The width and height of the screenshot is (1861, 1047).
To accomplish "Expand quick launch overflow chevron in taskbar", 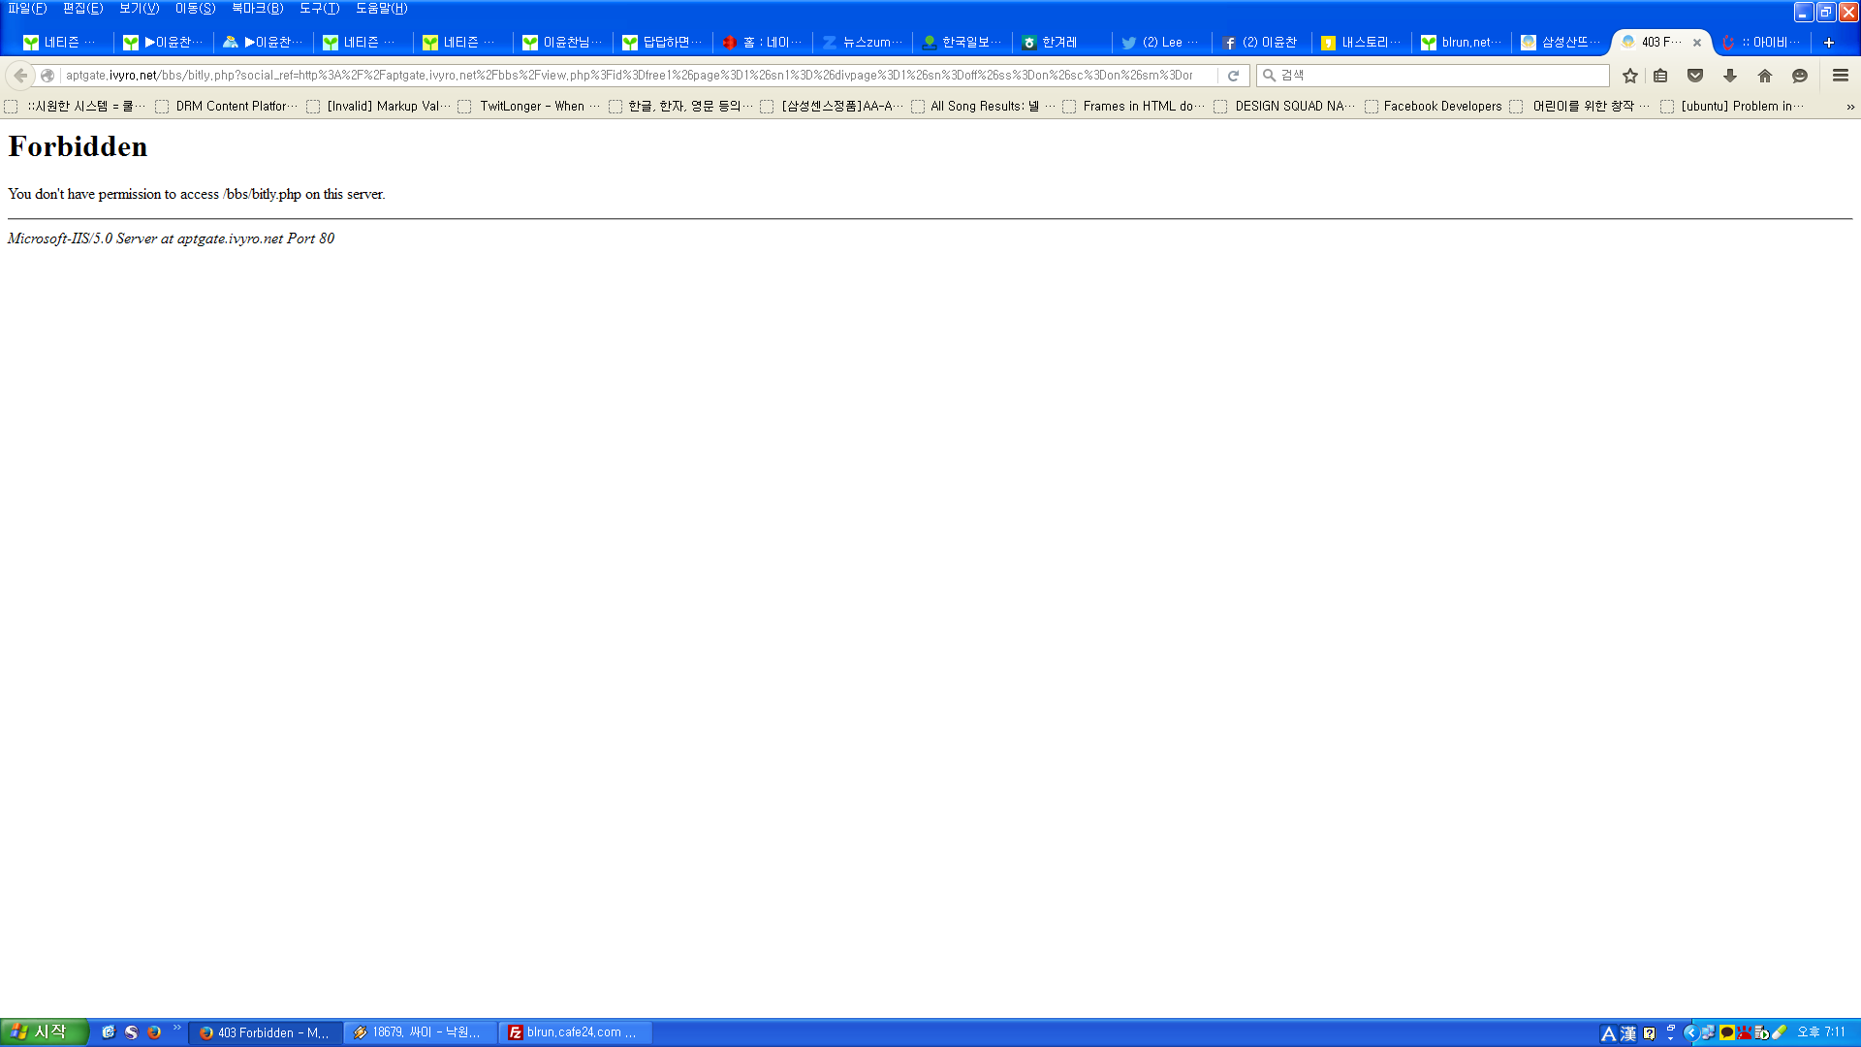I will pyautogui.click(x=176, y=1029).
